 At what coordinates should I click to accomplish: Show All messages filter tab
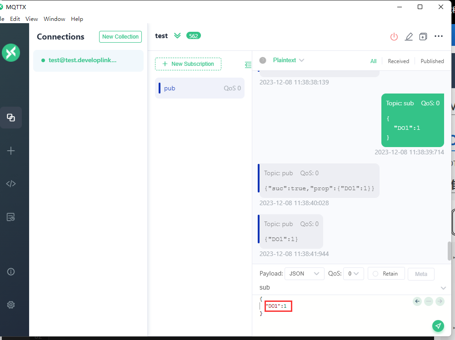(x=374, y=61)
